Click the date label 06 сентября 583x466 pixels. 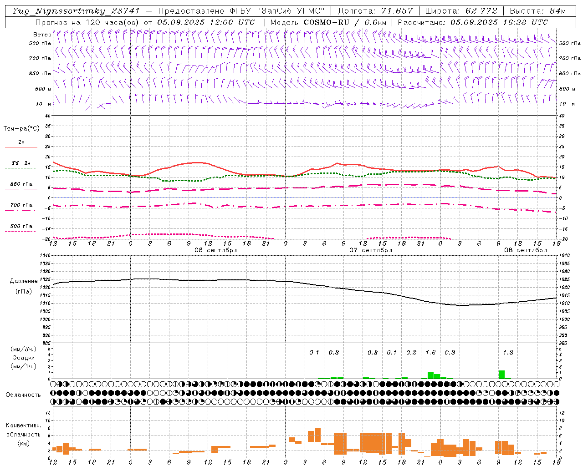click(x=216, y=250)
